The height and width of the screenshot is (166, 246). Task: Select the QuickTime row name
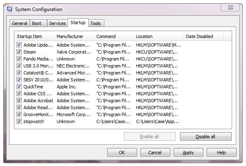point(33,87)
